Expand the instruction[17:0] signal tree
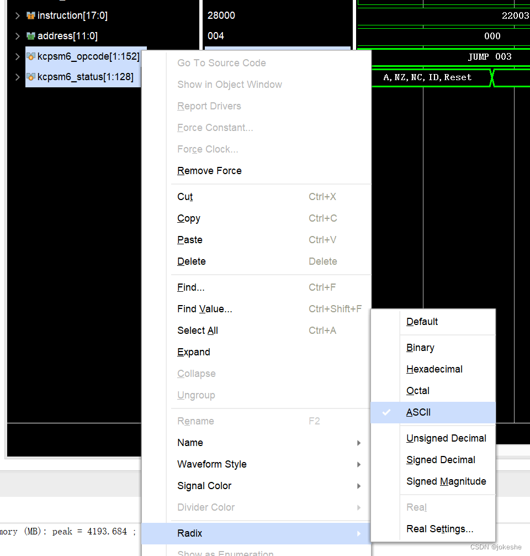 16,15
